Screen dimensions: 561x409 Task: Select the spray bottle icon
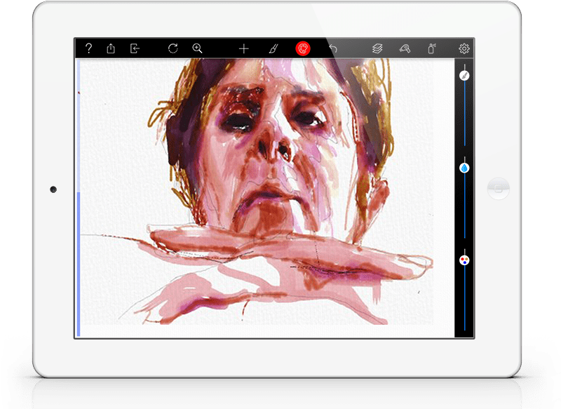[432, 48]
